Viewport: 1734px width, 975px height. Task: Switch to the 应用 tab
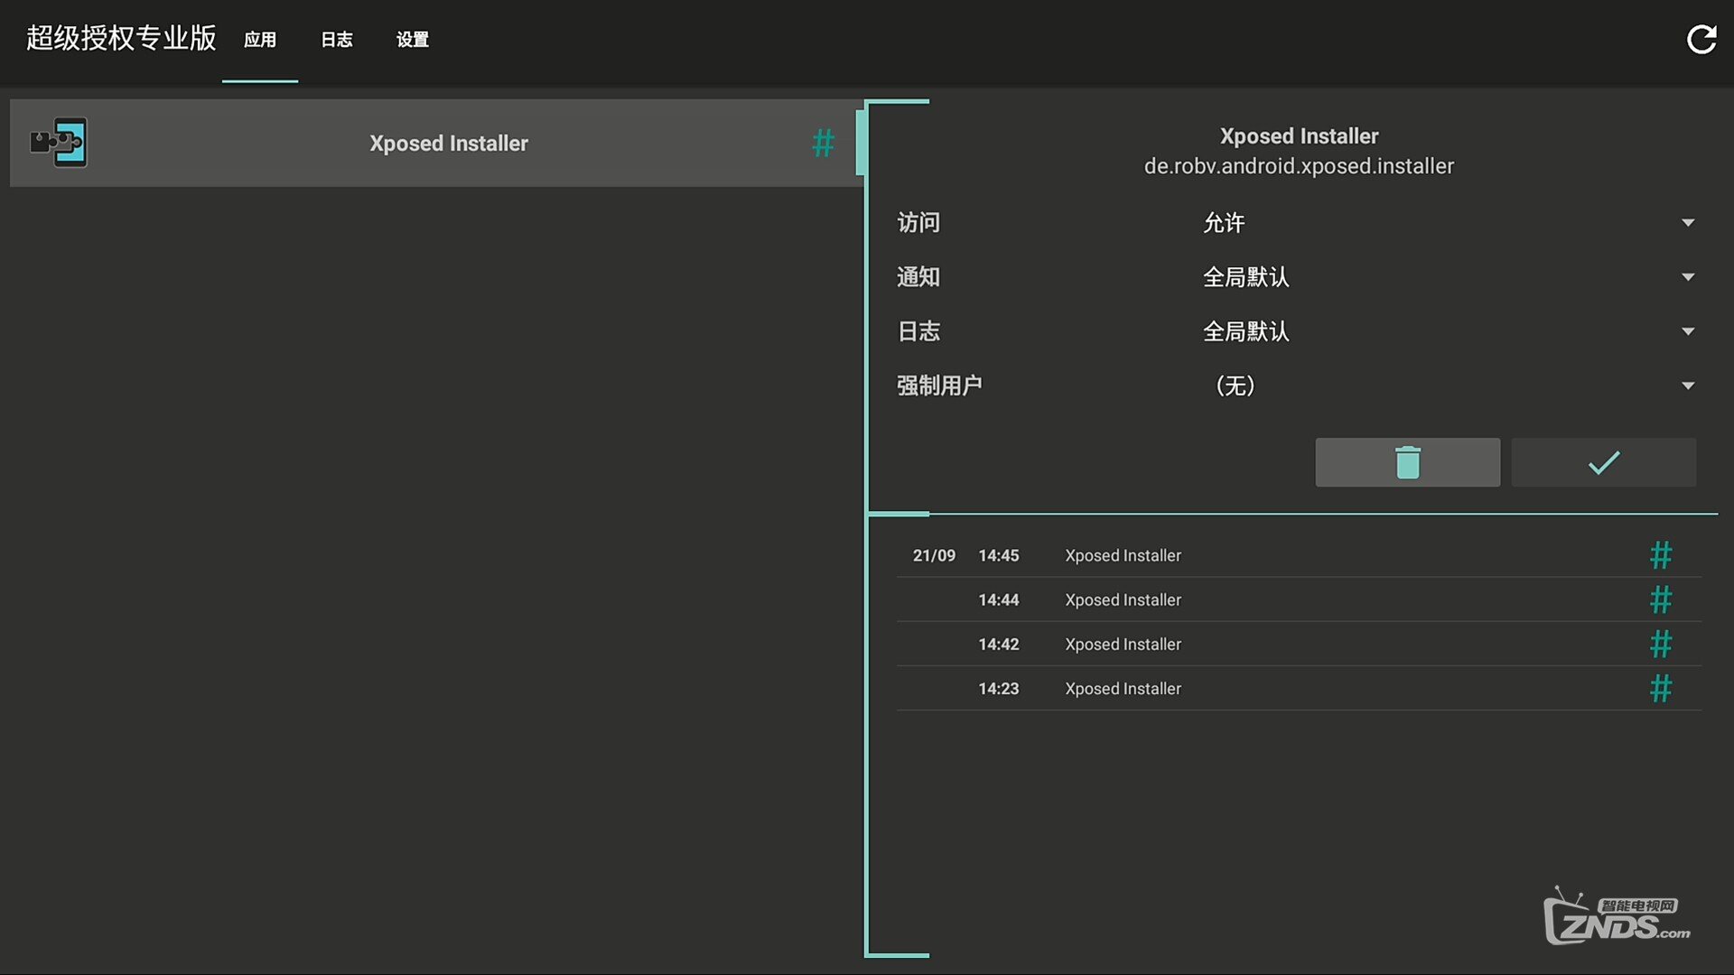(x=260, y=40)
